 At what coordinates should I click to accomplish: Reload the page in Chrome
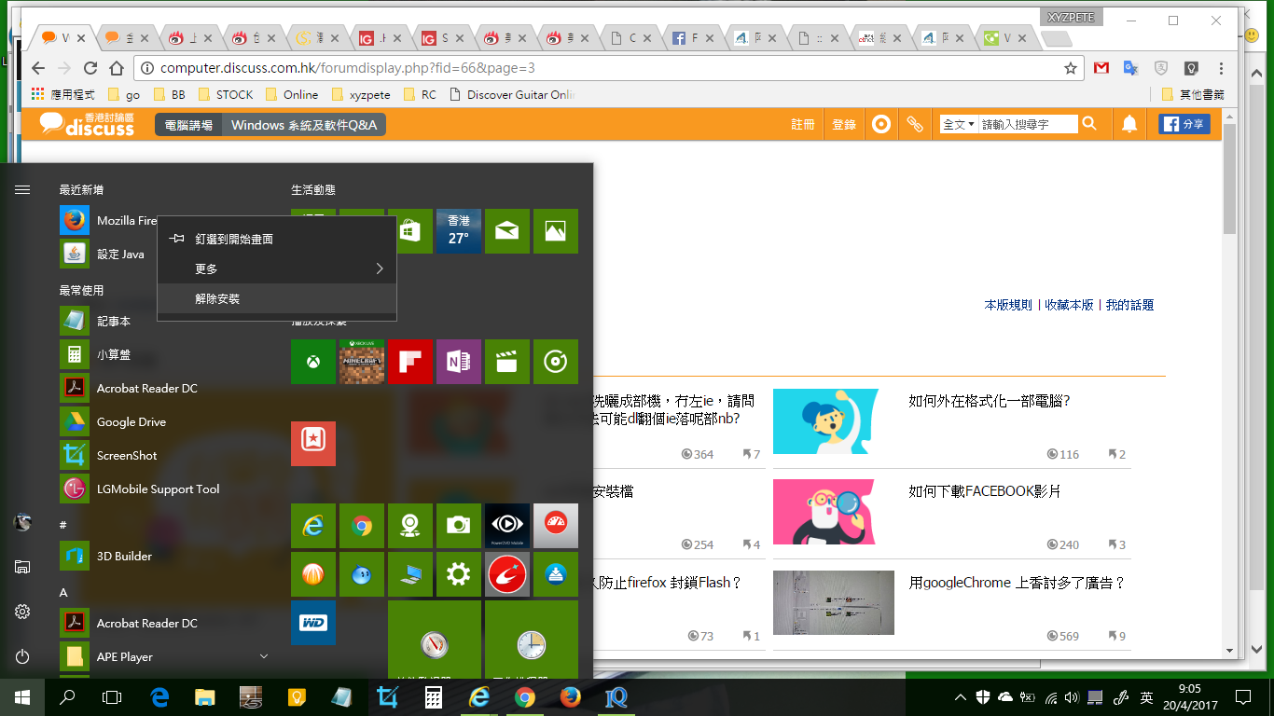[x=90, y=68]
